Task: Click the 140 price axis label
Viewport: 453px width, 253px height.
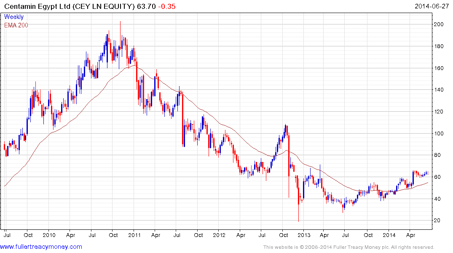Action: (x=439, y=90)
